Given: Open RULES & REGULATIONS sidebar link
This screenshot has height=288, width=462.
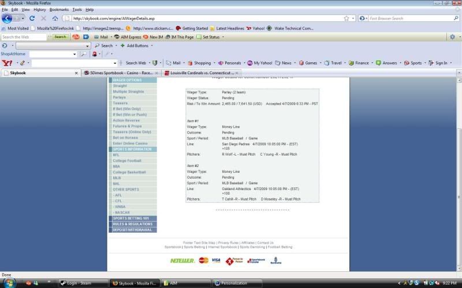Looking at the screenshot, I should pyautogui.click(x=133, y=224).
